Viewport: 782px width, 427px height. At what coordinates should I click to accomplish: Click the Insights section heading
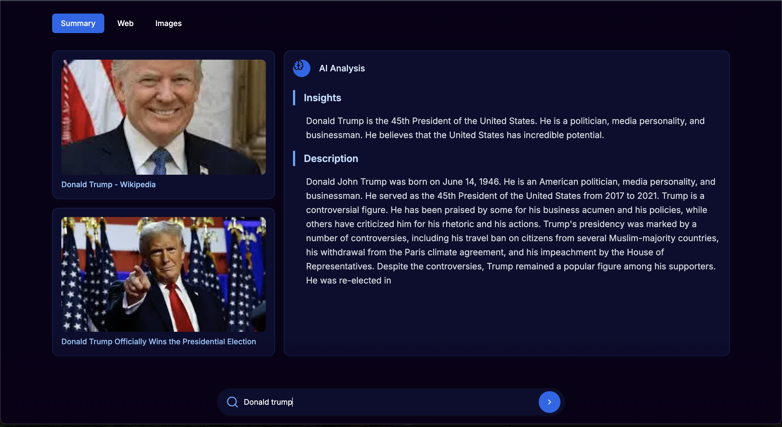322,98
